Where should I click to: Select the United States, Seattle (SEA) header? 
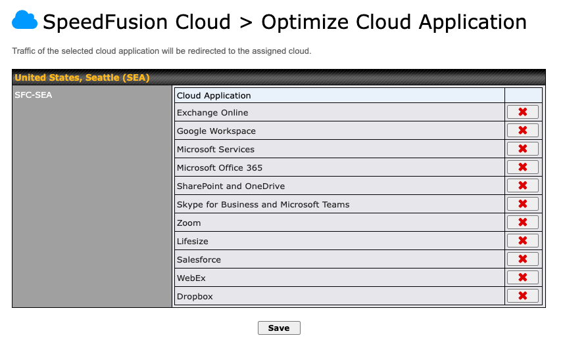(x=82, y=78)
